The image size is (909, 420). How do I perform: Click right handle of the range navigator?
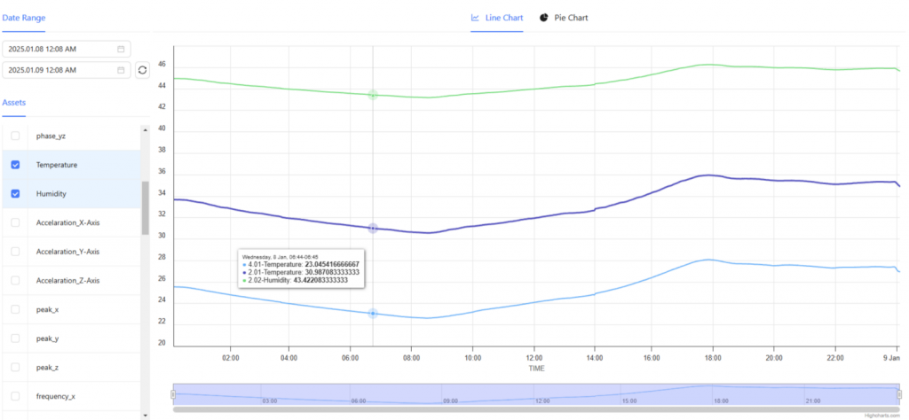(x=899, y=394)
